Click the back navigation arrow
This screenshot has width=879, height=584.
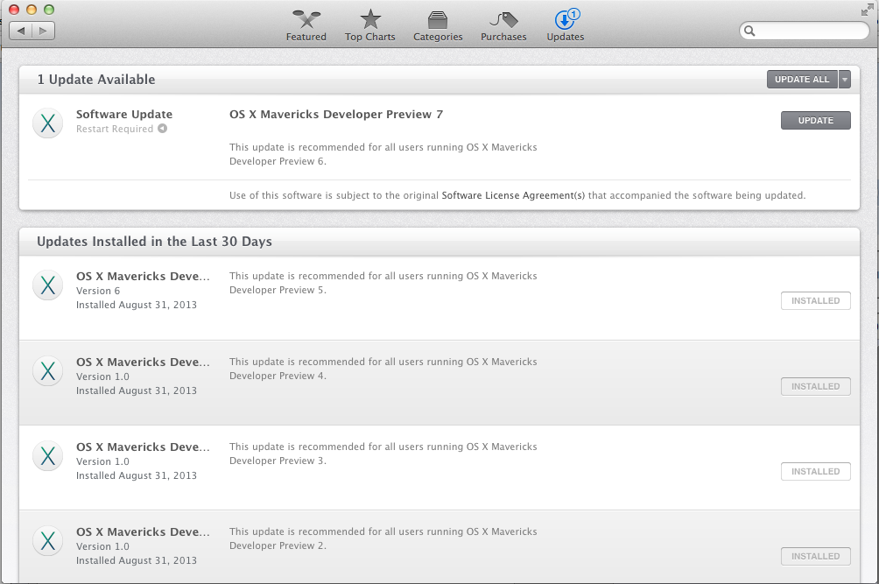21,31
